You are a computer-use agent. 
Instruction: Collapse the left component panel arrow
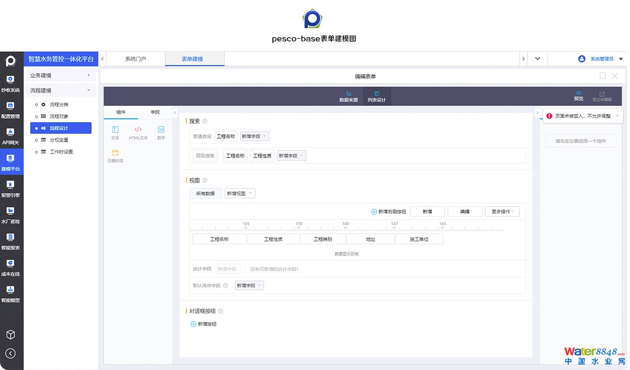[175, 113]
